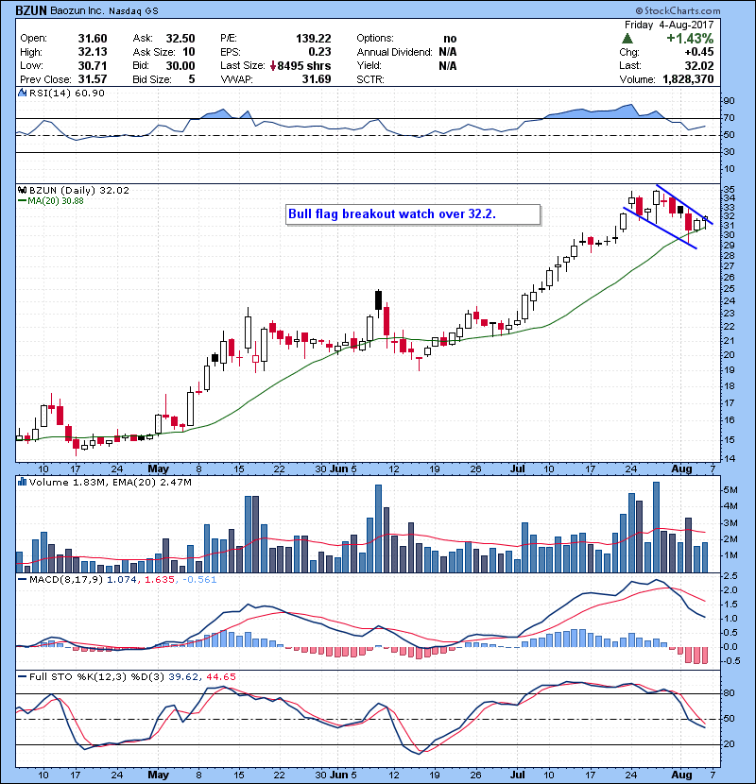Click the Annual Dividend label

click(x=394, y=52)
